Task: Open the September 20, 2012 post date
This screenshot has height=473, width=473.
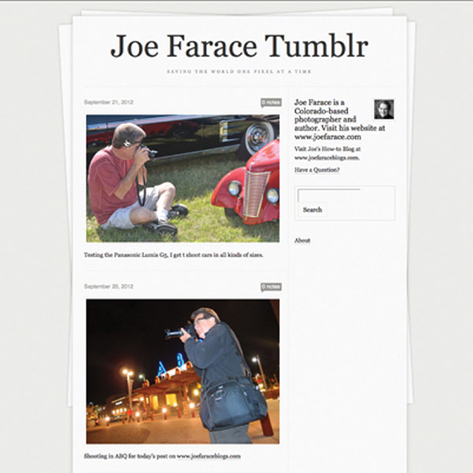Action: click(x=109, y=286)
